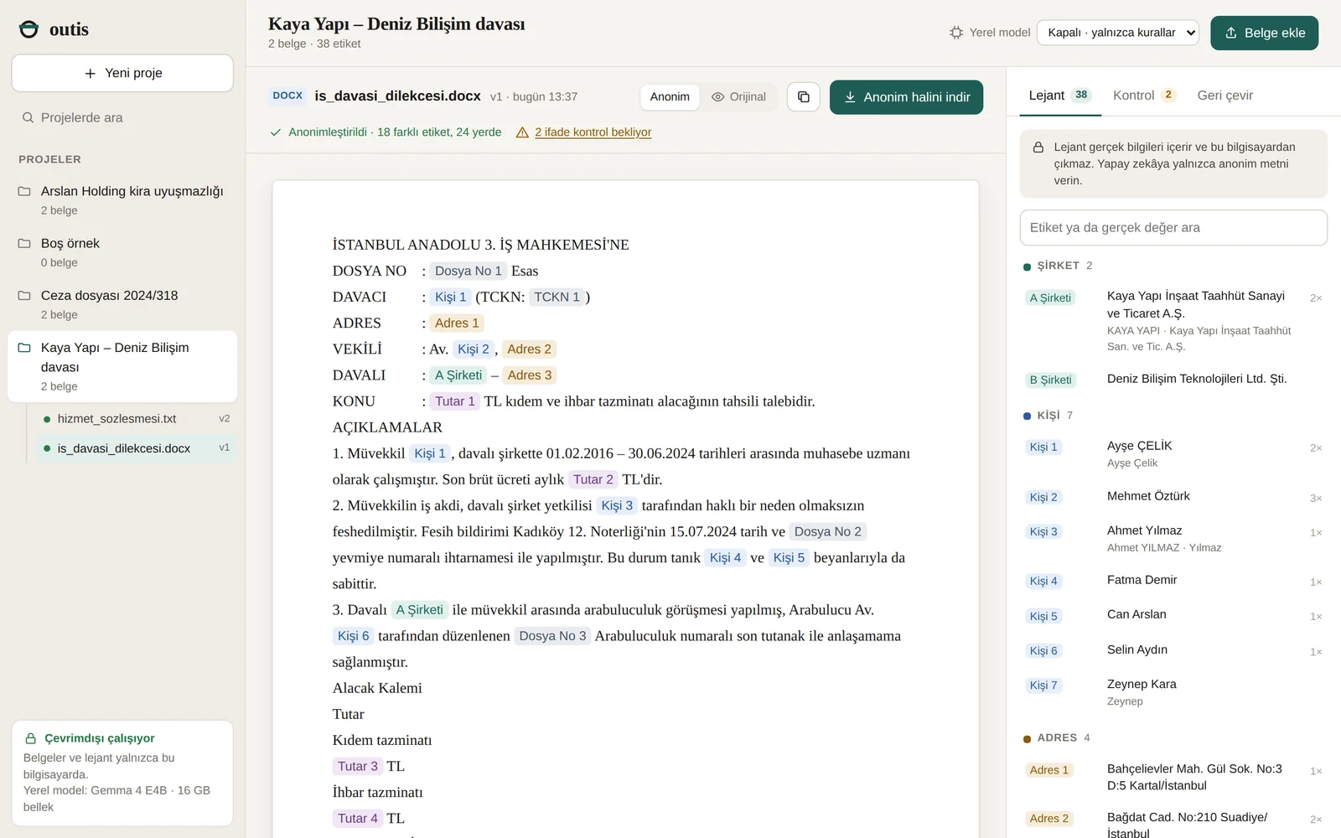Click the Kişi 5 tag in the document
This screenshot has height=838, width=1341.
[789, 558]
